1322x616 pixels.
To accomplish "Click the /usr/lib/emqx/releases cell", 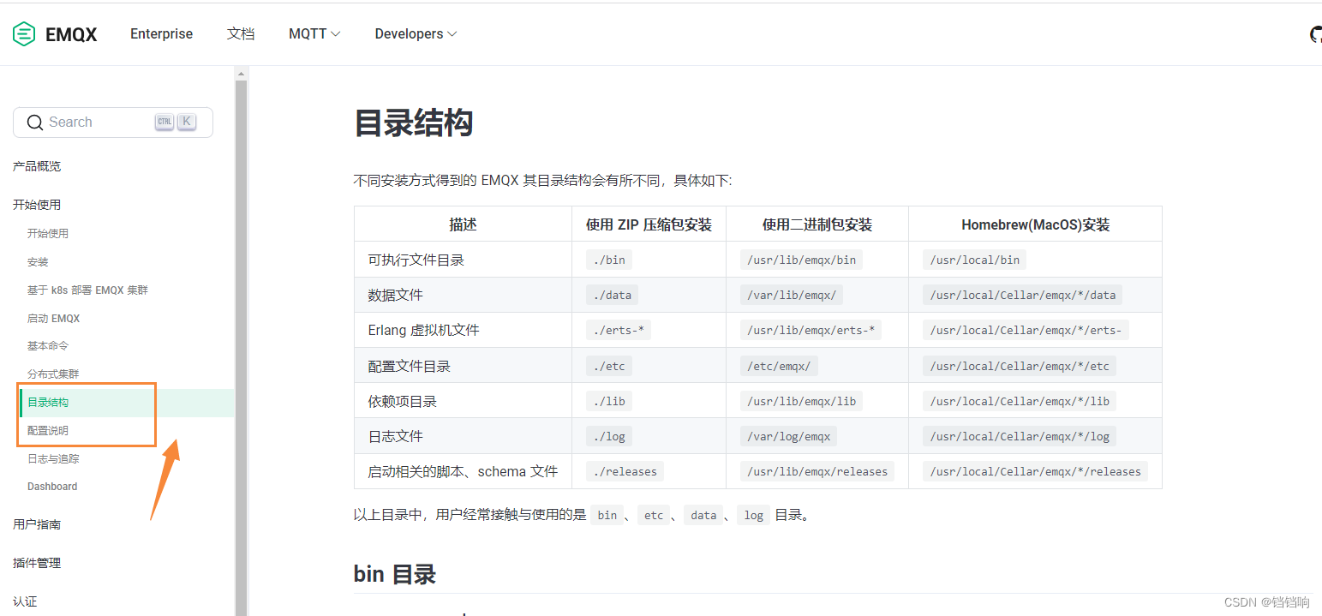I will tap(817, 471).
